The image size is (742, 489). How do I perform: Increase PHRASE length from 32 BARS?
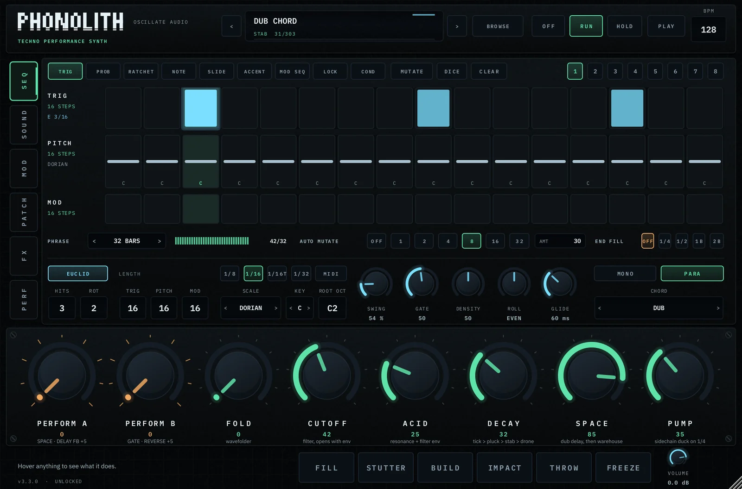click(x=159, y=241)
